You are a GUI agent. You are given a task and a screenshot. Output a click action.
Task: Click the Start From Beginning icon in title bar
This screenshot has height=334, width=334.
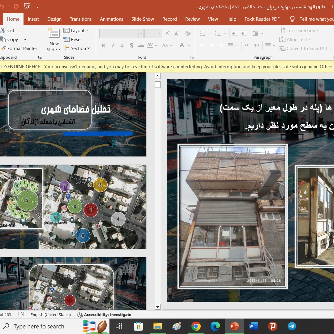click(x=27, y=6)
